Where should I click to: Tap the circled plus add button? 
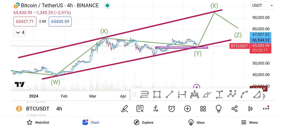[x=187, y=109]
